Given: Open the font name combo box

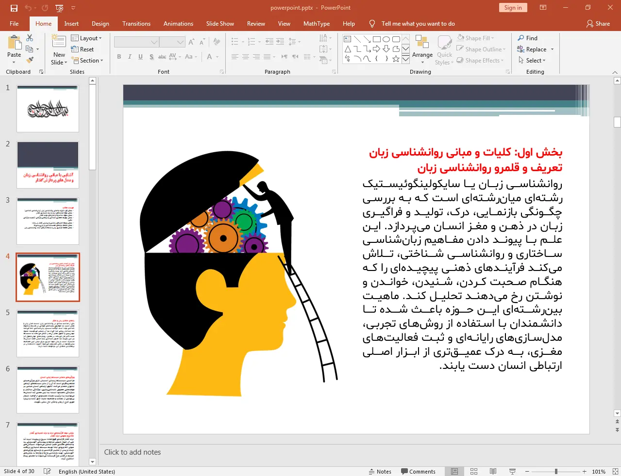Looking at the screenshot, I should [136, 42].
